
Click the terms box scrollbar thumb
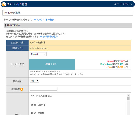pyautogui.click(x=128, y=98)
